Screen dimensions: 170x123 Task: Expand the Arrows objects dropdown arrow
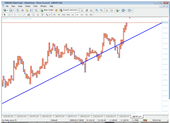(x=50, y=15)
